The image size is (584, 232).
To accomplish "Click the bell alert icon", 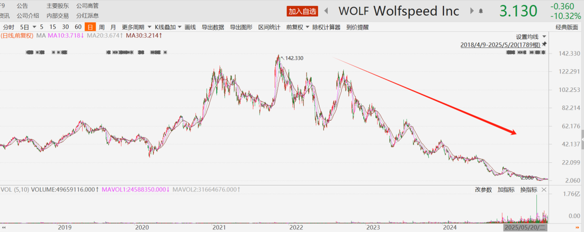I will [480, 11].
